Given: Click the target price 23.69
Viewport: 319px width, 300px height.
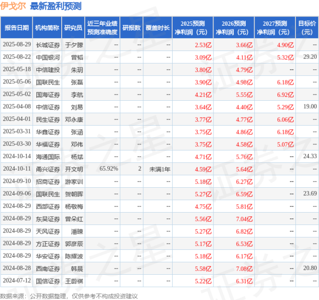Looking at the screenshot, I should (310, 193).
